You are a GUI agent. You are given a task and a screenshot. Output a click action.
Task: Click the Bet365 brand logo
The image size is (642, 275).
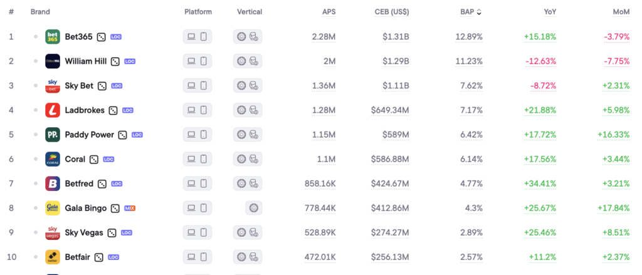coord(53,37)
